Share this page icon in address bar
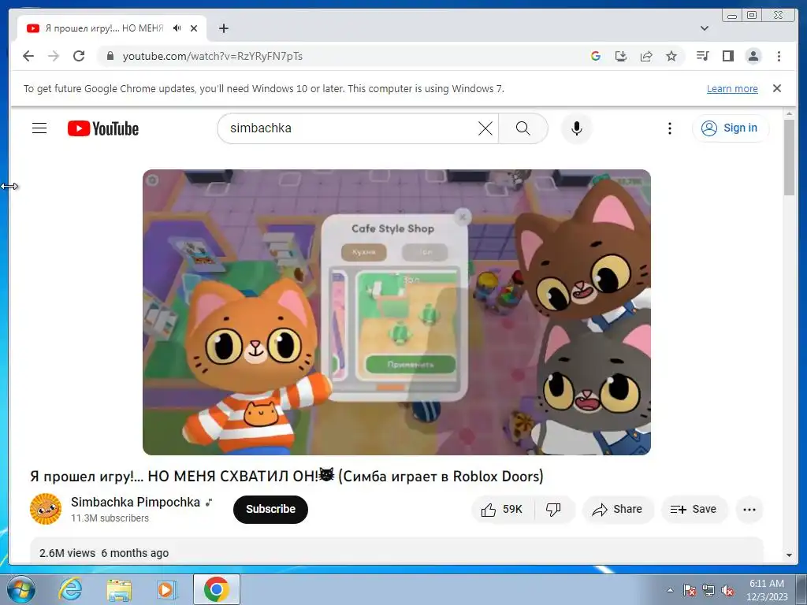The width and height of the screenshot is (807, 605). (646, 56)
